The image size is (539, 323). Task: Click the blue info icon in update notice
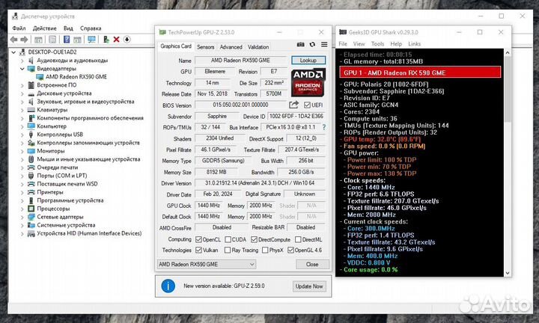pyautogui.click(x=168, y=286)
